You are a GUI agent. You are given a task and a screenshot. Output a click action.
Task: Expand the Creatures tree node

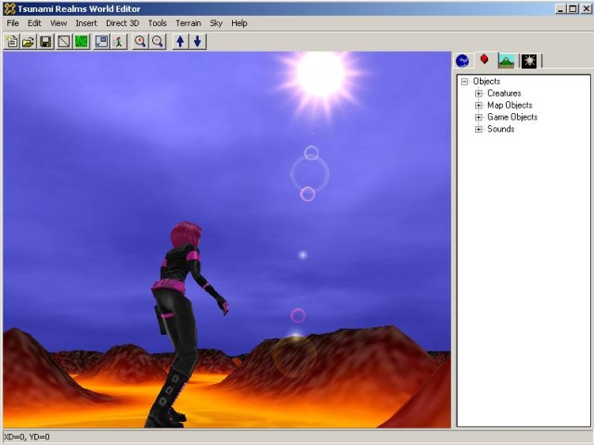[x=479, y=93]
